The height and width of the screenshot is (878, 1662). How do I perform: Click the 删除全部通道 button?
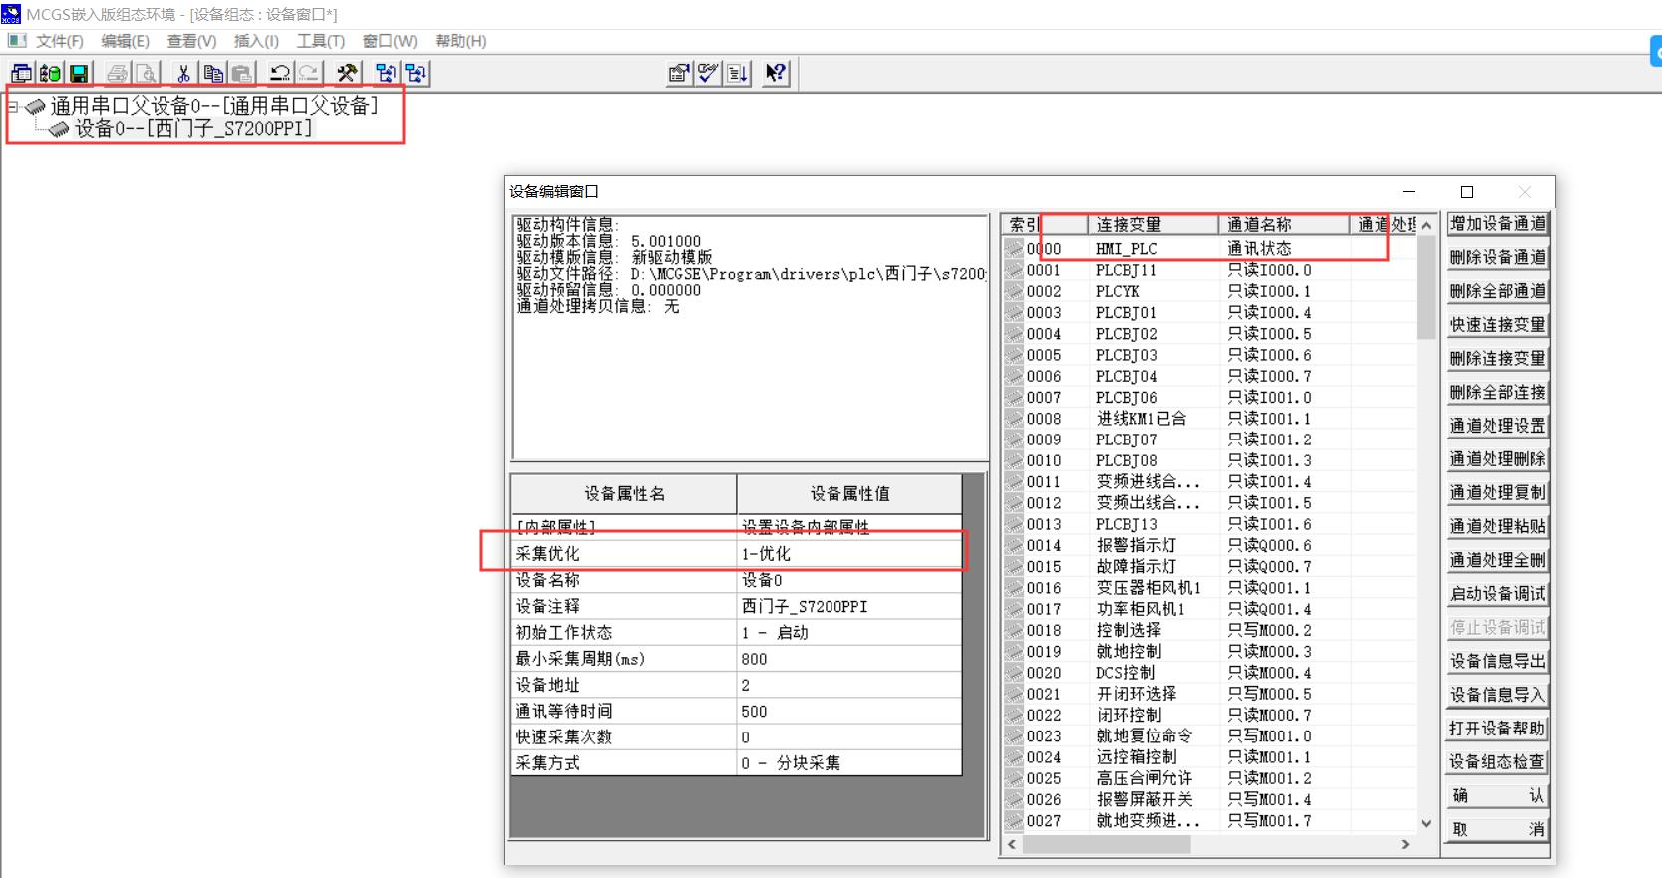[1497, 291]
